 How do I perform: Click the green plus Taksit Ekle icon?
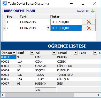tap(93, 11)
